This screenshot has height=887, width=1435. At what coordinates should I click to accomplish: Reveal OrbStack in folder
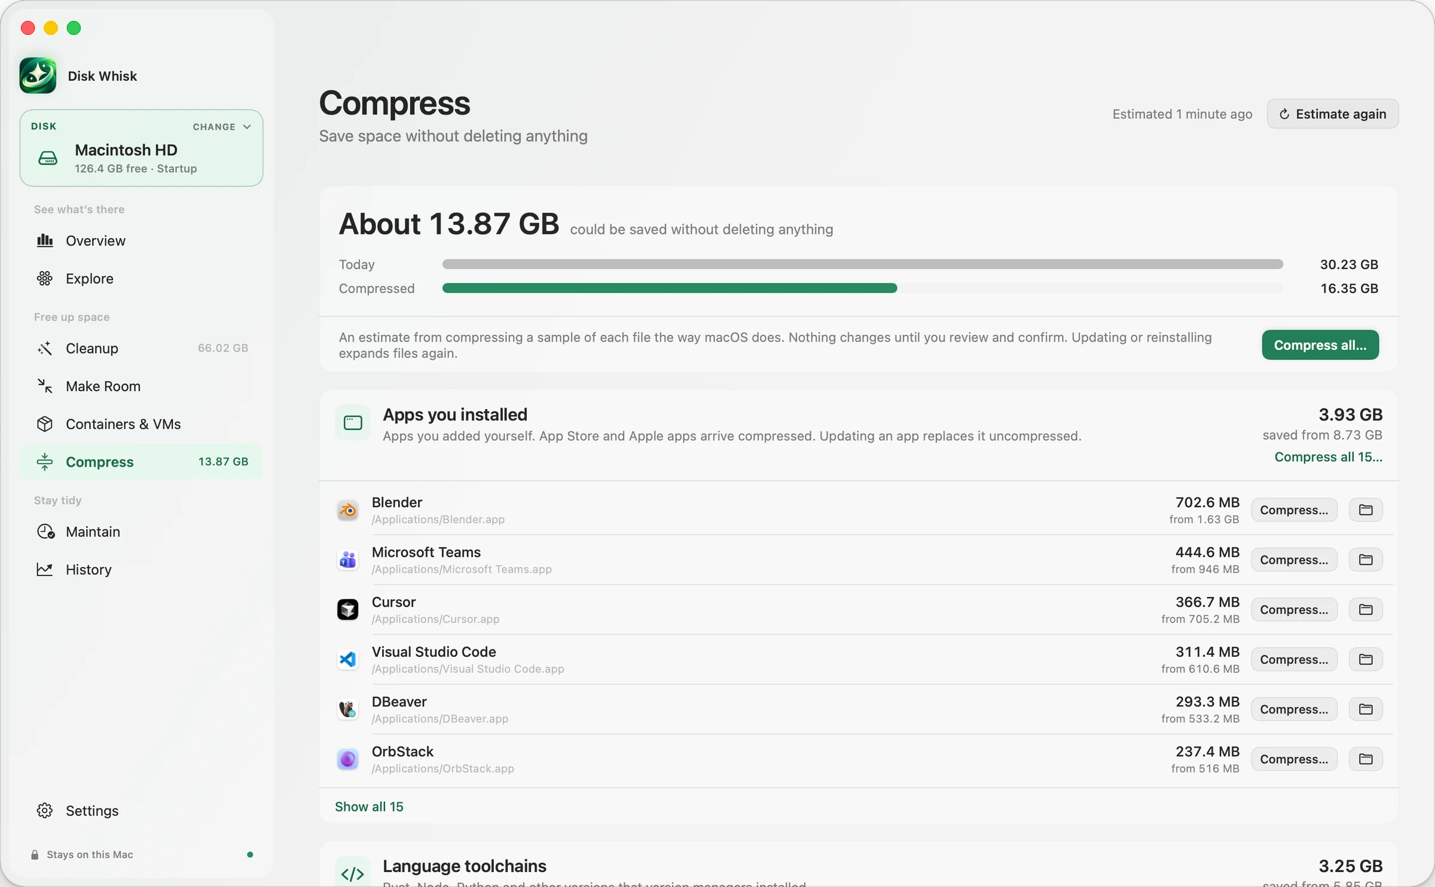tap(1366, 758)
